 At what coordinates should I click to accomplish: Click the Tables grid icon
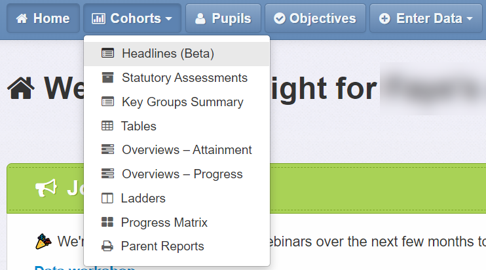(107, 126)
